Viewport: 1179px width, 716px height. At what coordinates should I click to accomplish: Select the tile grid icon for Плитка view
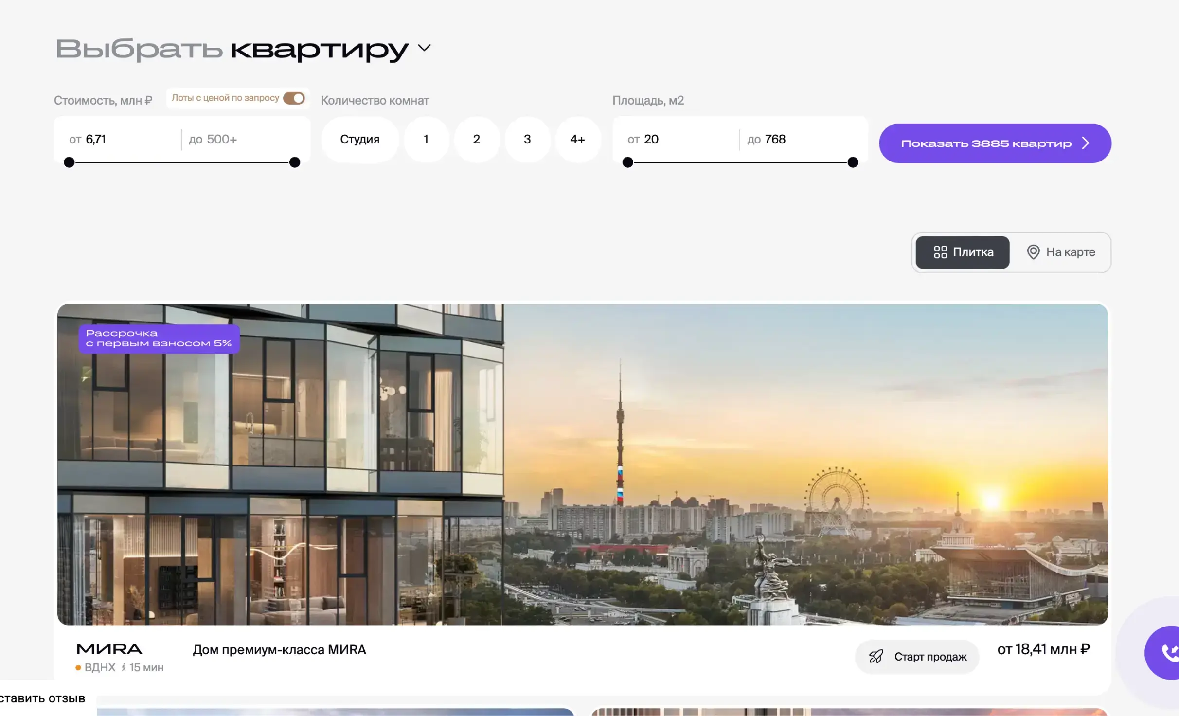(941, 252)
